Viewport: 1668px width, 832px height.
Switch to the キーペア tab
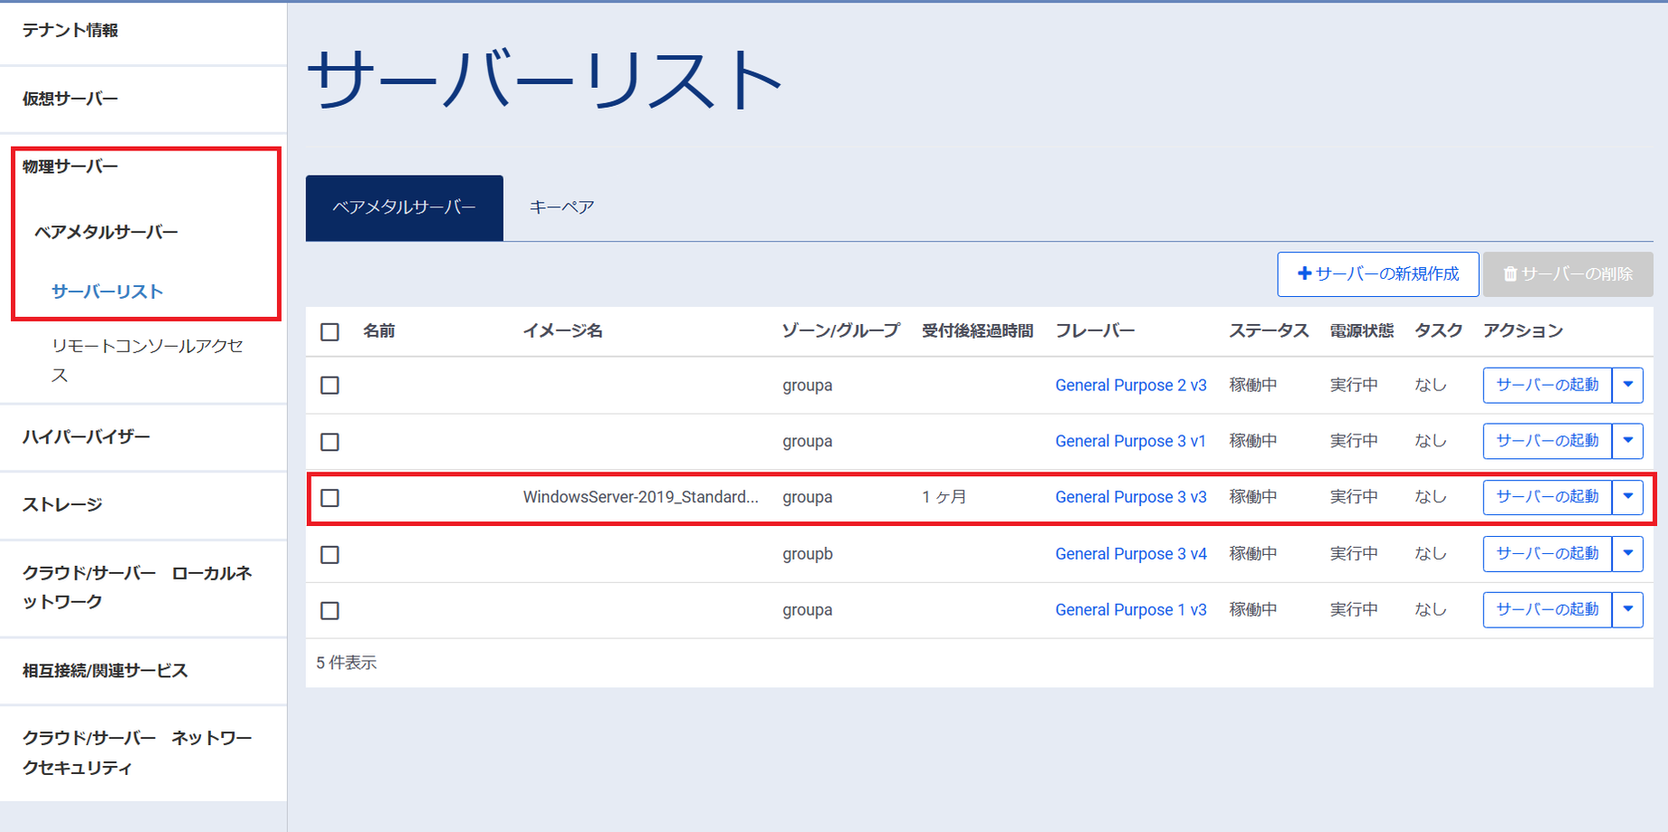click(561, 207)
